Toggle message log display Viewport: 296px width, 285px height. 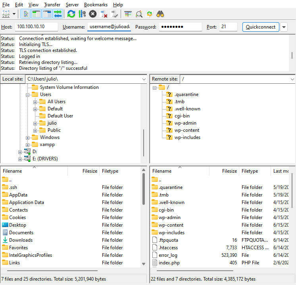click(25, 14)
